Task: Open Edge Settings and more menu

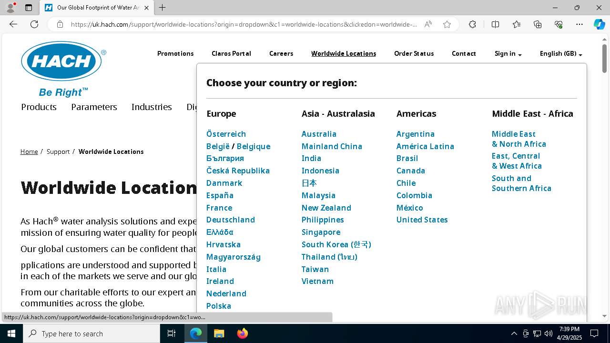Action: pyautogui.click(x=579, y=24)
